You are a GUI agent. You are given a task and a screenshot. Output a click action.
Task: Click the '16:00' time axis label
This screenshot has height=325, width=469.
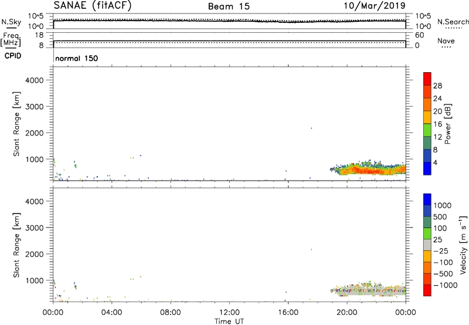pyautogui.click(x=288, y=313)
